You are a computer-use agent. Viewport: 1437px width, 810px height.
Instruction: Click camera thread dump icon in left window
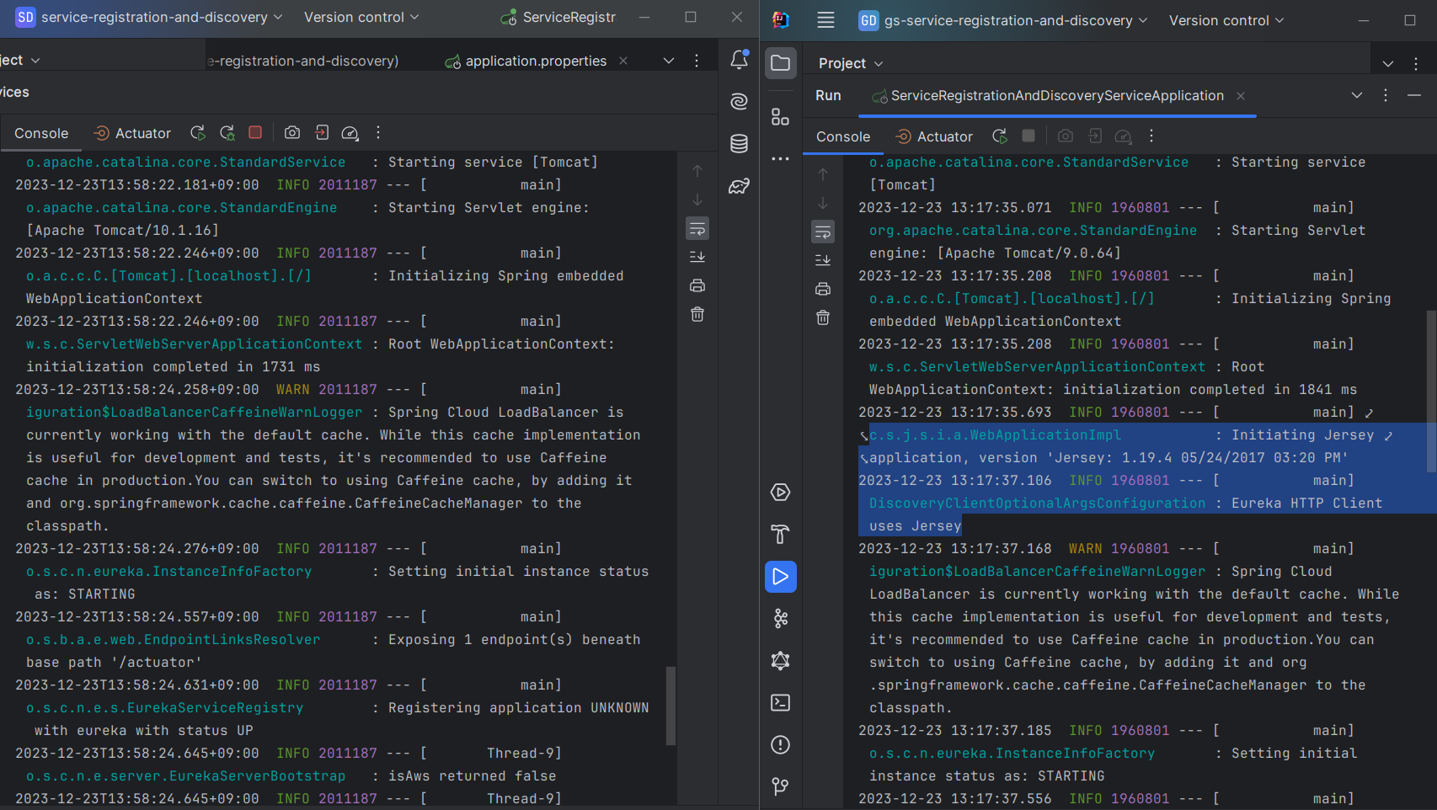coord(292,132)
